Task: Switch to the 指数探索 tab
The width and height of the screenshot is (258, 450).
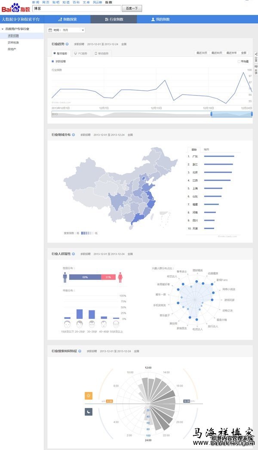Action: coord(68,19)
